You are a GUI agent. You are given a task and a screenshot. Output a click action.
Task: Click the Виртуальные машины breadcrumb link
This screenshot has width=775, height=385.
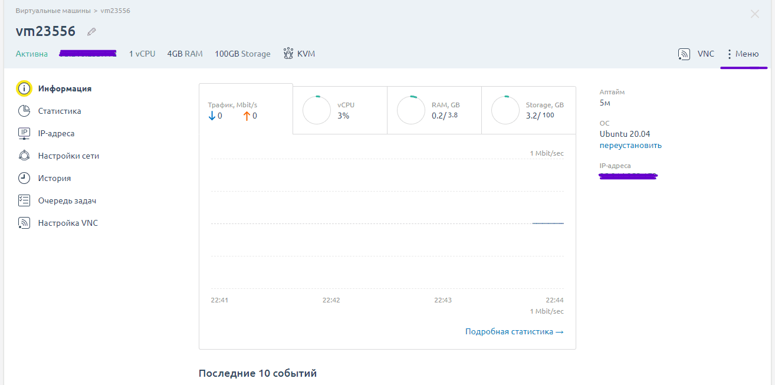(x=53, y=11)
